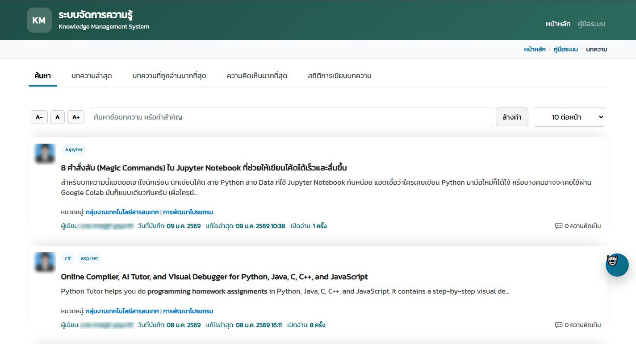Image resolution: width=636 pixels, height=344 pixels.
Task: Open the สถิติการเขียนบทความ tab
Action: (x=339, y=76)
